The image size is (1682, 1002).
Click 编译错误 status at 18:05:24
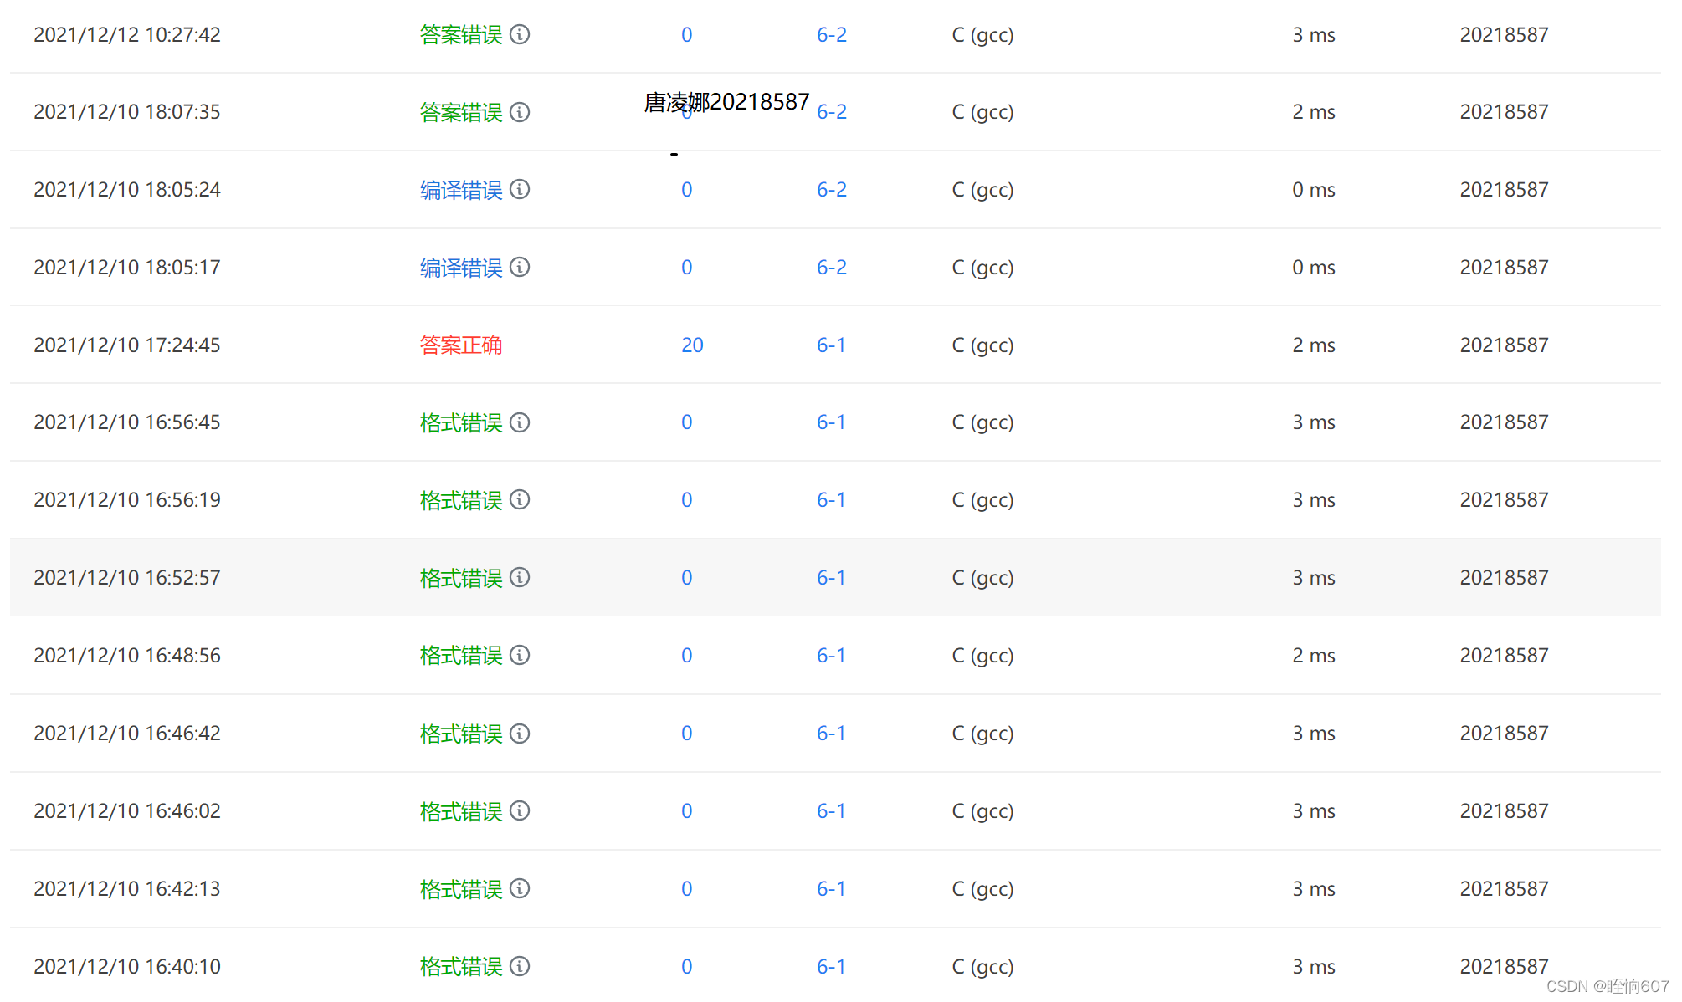[460, 190]
